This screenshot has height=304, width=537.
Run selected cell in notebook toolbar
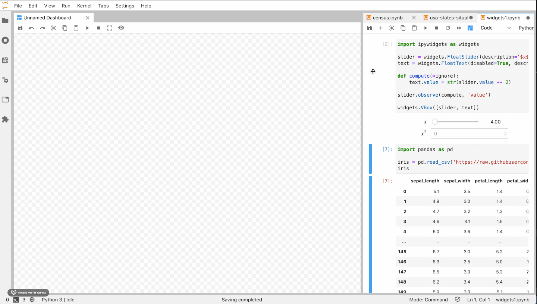coord(425,28)
